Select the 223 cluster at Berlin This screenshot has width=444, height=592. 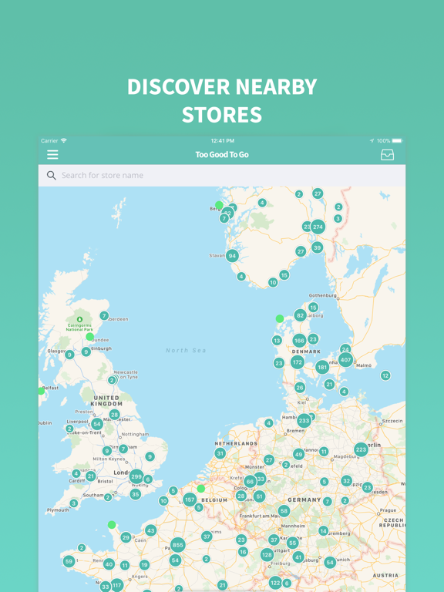(x=361, y=449)
